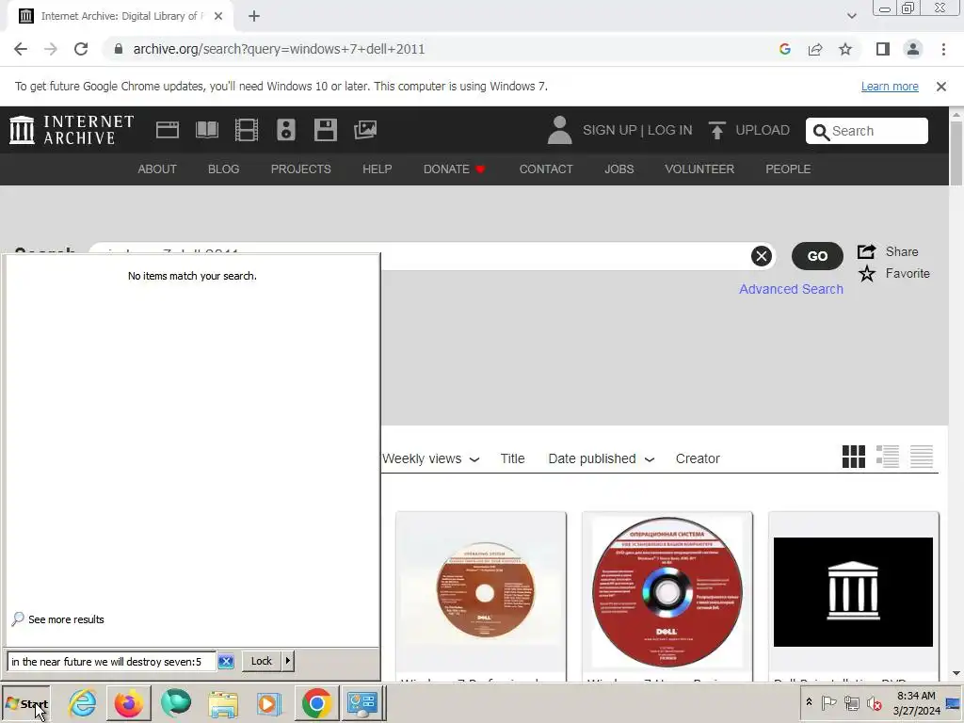Click the Windows Start button
The height and width of the screenshot is (723, 964).
tap(25, 703)
